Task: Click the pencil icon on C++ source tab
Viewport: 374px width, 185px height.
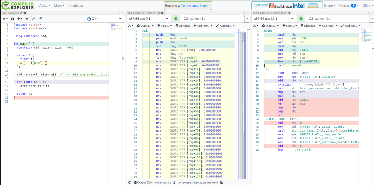Action: 21,12
